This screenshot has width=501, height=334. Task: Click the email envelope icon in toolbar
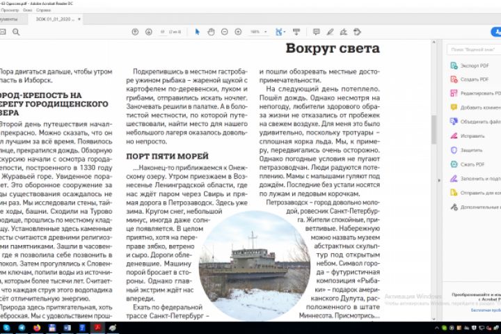pyautogui.click(x=2, y=32)
